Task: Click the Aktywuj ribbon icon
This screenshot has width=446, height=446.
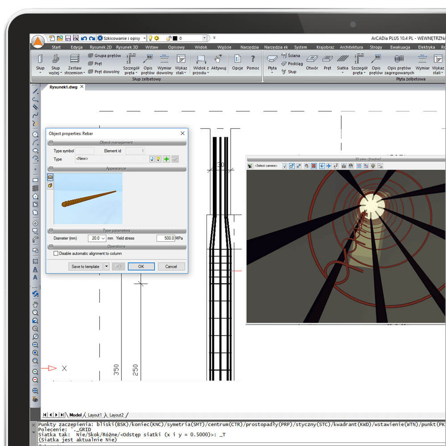Action: coord(219,62)
